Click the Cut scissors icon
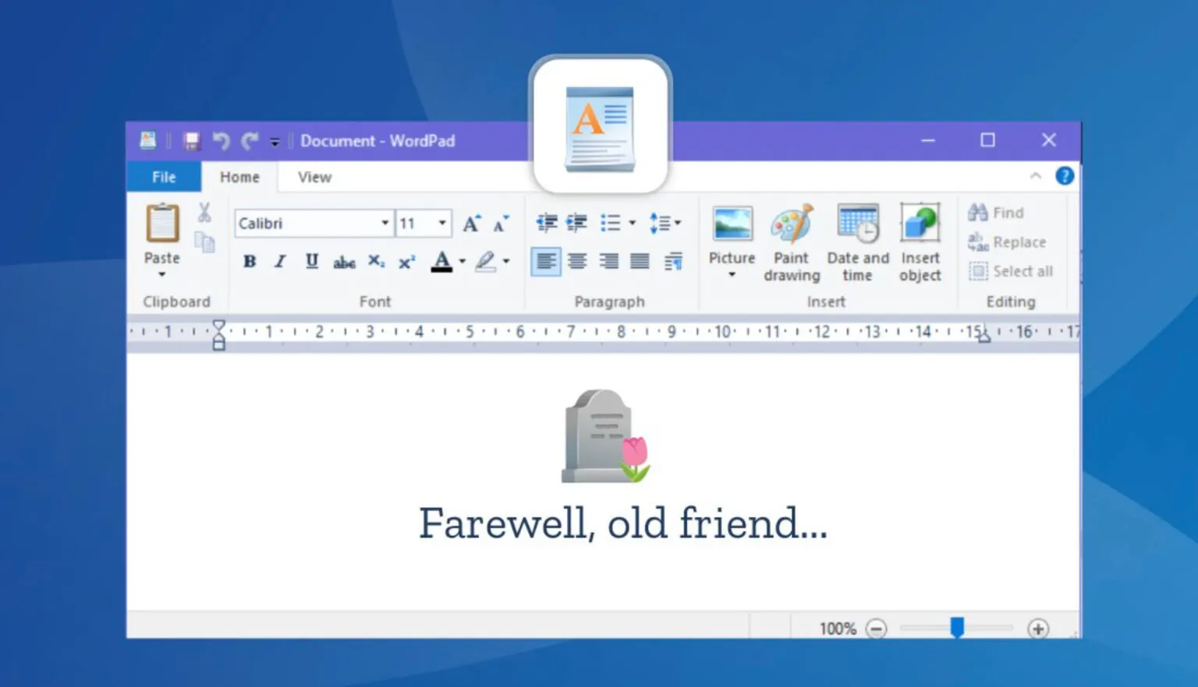Screen dimensions: 1198x687 pyautogui.click(x=204, y=213)
